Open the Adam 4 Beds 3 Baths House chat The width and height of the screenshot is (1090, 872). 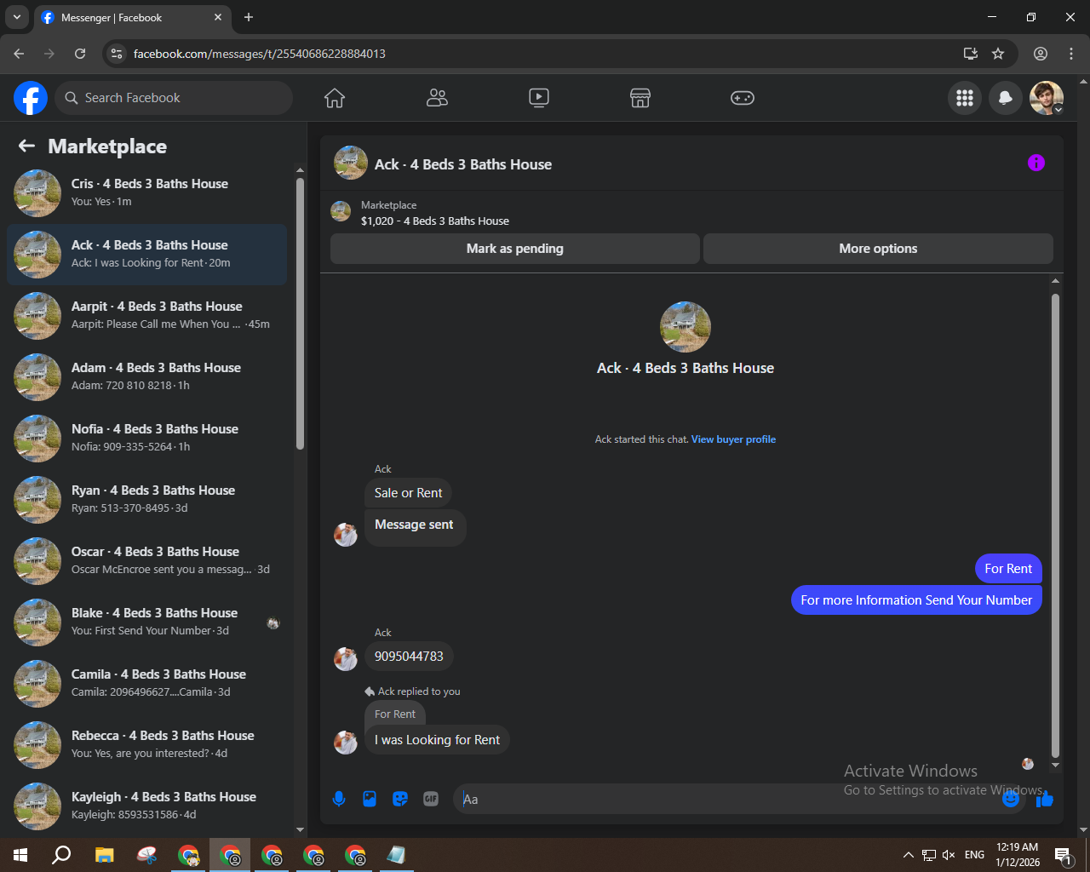pyautogui.click(x=146, y=377)
